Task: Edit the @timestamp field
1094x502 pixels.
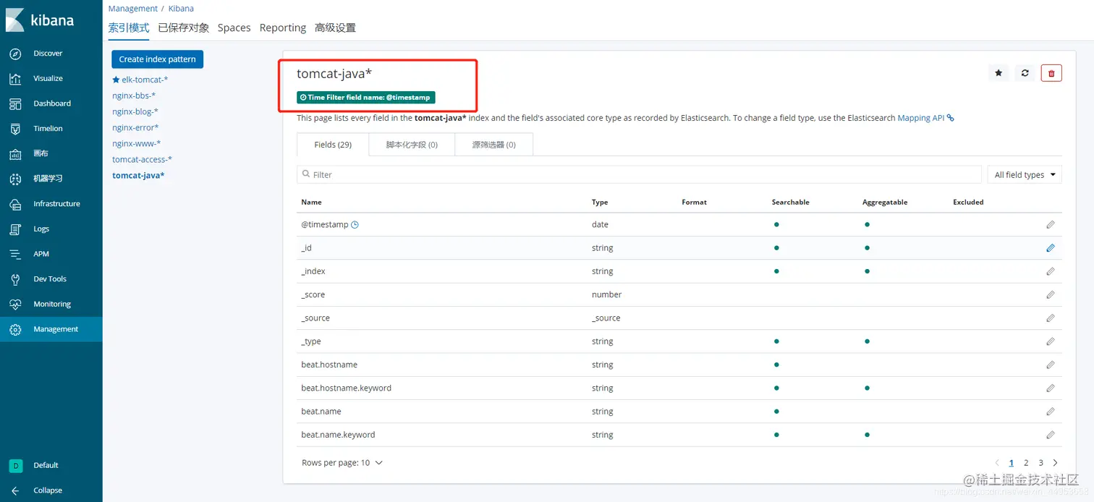Action: [1051, 225]
